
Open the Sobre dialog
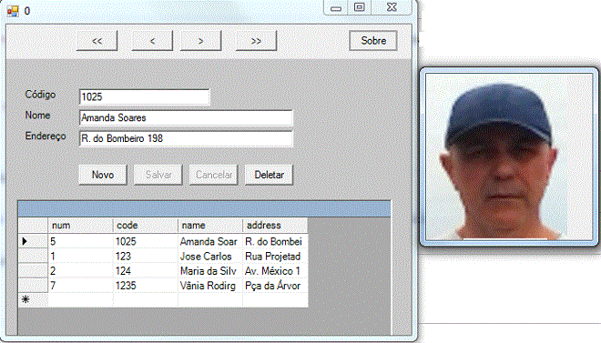click(373, 41)
